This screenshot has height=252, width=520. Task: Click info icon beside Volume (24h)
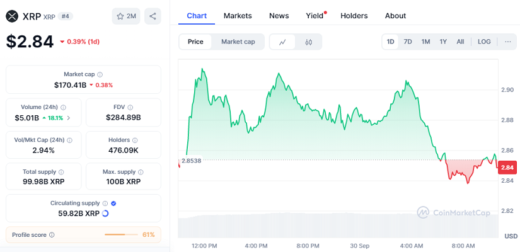(63, 108)
